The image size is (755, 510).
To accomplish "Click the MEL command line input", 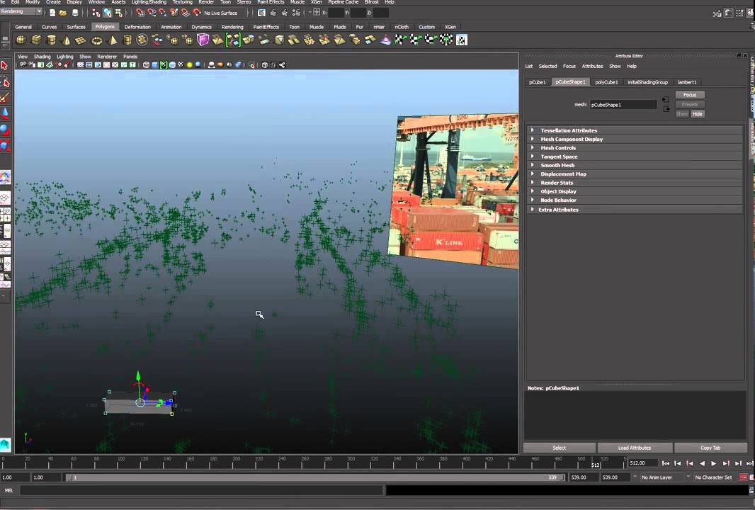I will pos(201,490).
